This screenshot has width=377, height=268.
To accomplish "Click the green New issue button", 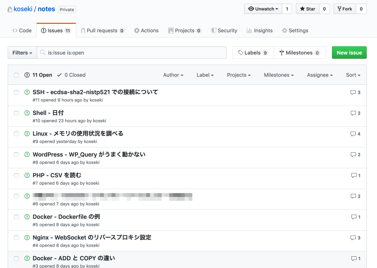I will click(x=349, y=52).
